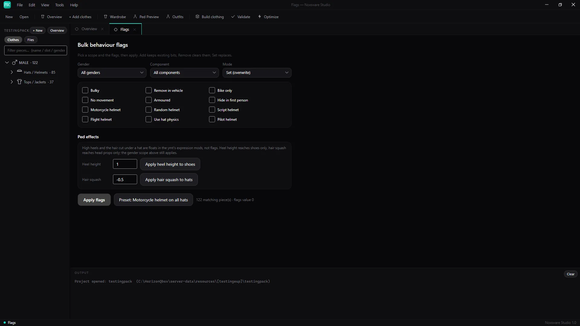Screen dimensions: 580x326
Task: Click the Hats / Helmets hat icon
Action: pos(19,72)
